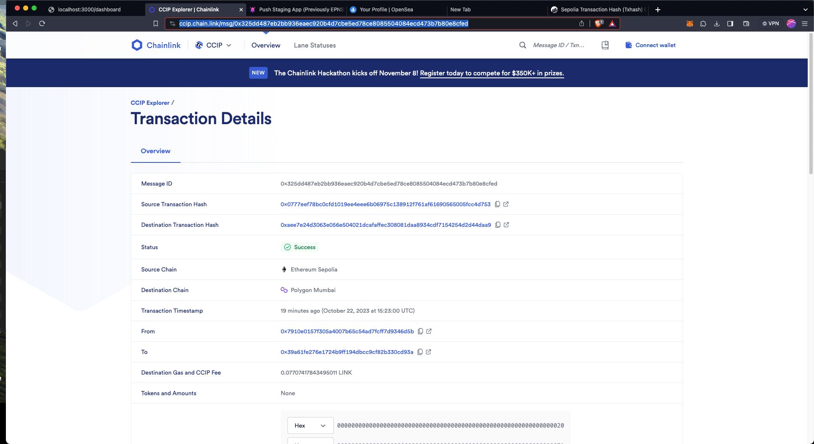Open browser downloads icon
The height and width of the screenshot is (444, 814).
click(x=717, y=24)
